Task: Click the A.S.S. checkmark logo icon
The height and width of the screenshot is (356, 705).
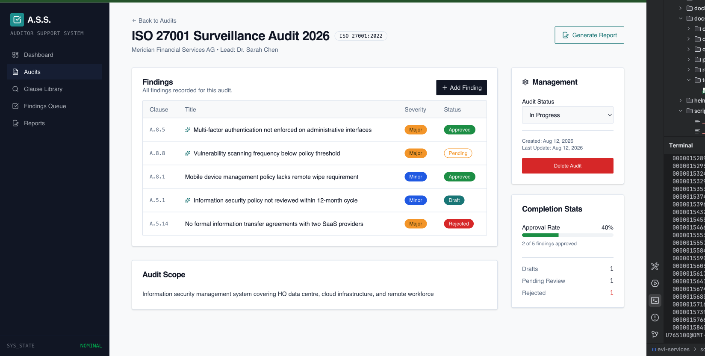Action: pyautogui.click(x=17, y=20)
